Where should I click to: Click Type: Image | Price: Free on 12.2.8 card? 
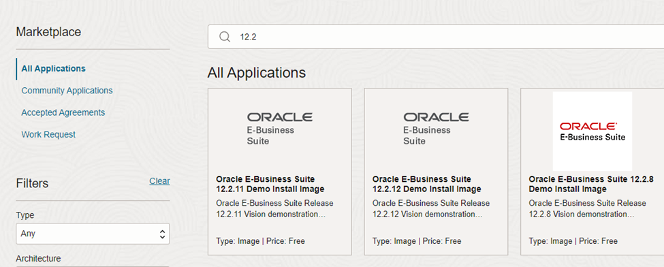pos(573,241)
